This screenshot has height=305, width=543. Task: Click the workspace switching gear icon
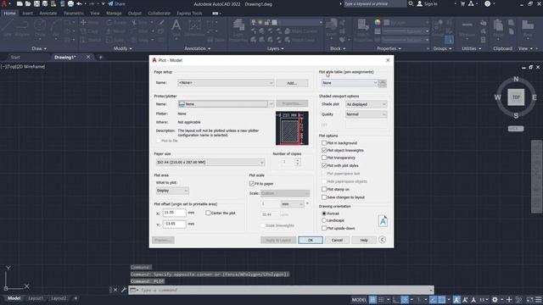(x=495, y=299)
